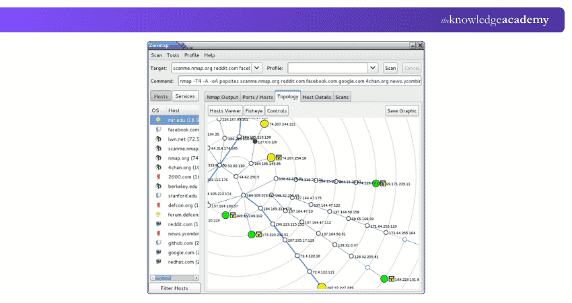
Task: Toggle the topology Controls panel
Action: 277,110
